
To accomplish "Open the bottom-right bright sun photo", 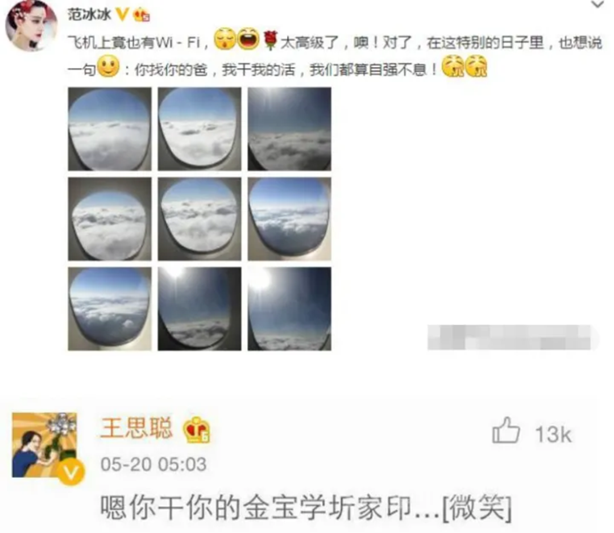I will tap(289, 309).
